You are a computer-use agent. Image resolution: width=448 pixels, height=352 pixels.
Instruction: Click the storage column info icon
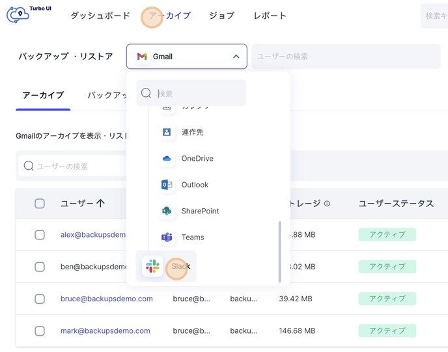pyautogui.click(x=327, y=203)
